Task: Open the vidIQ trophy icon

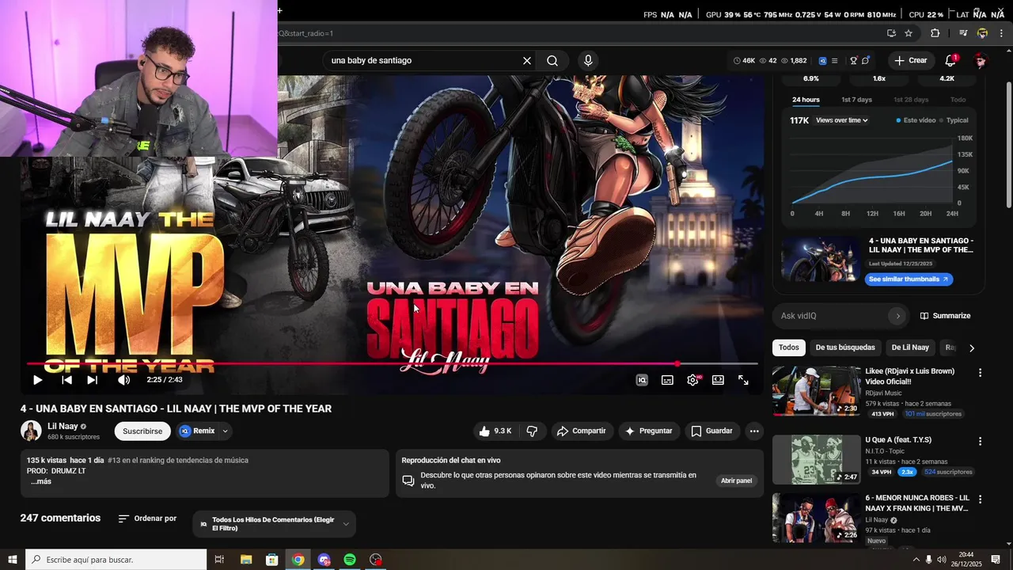Action: click(x=853, y=60)
